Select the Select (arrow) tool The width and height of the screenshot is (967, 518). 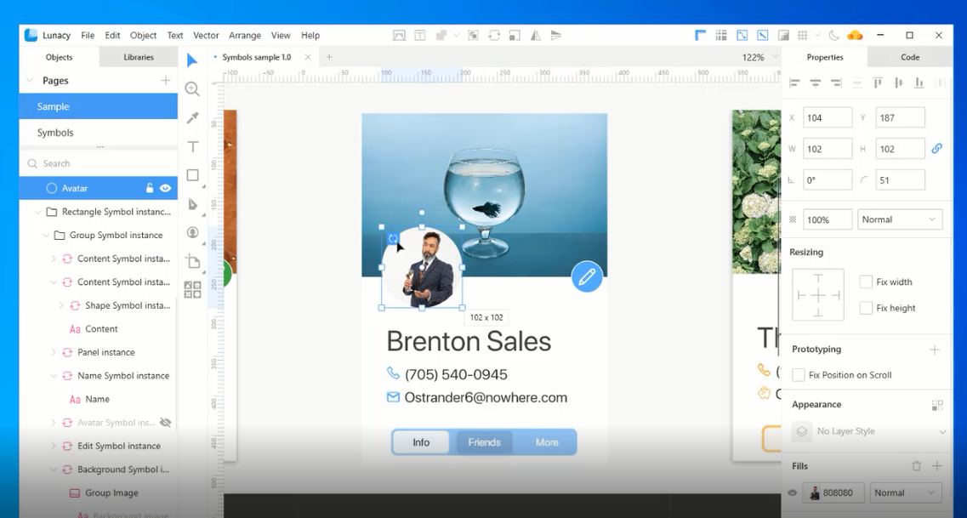click(192, 60)
